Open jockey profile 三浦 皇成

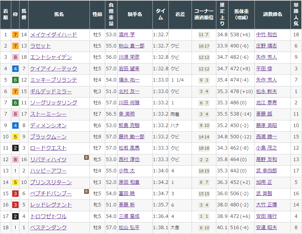coord(129,216)
